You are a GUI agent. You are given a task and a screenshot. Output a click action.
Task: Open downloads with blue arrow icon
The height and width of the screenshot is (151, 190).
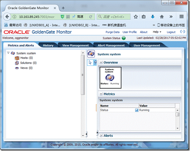coord(153,17)
